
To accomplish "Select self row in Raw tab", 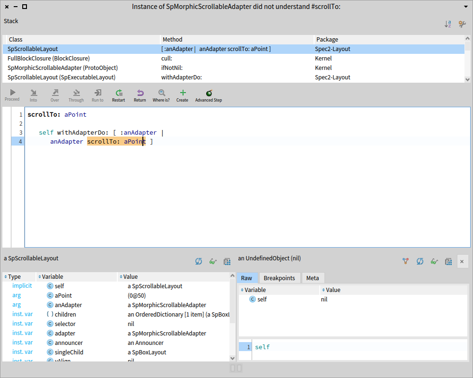I will 353,299.
